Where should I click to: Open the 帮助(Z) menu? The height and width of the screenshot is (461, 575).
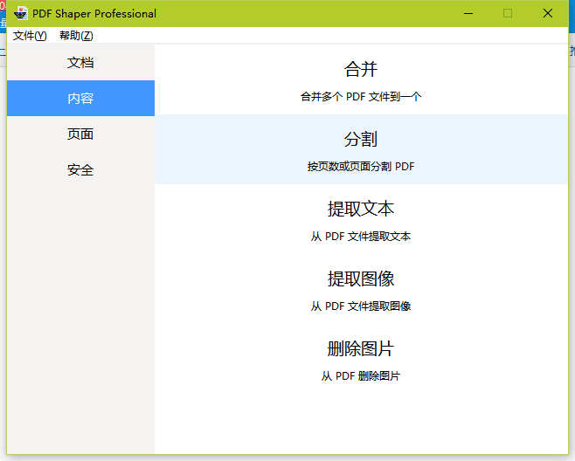pos(76,36)
